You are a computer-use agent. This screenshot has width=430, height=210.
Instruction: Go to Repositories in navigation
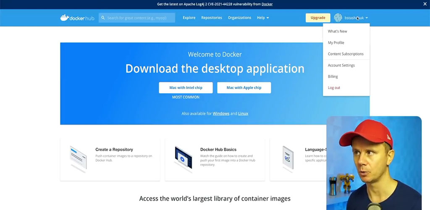click(x=212, y=18)
